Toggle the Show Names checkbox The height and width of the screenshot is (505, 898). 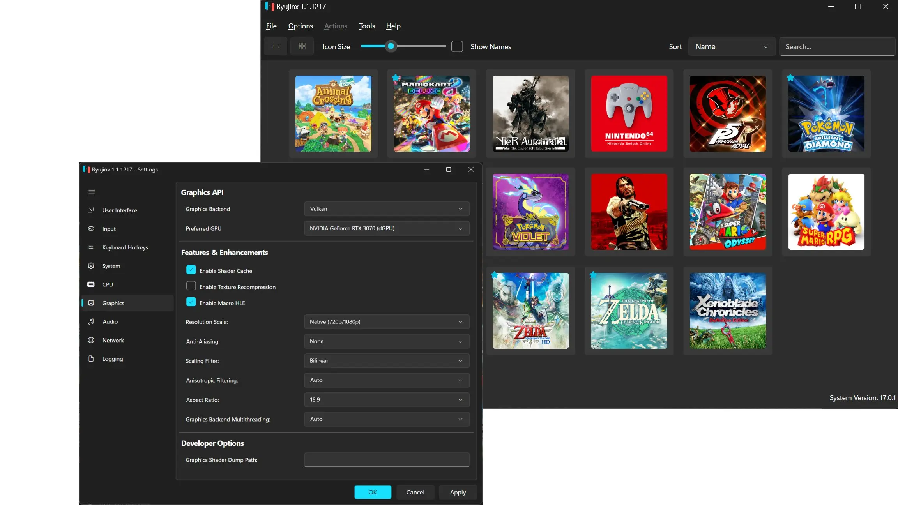(457, 47)
